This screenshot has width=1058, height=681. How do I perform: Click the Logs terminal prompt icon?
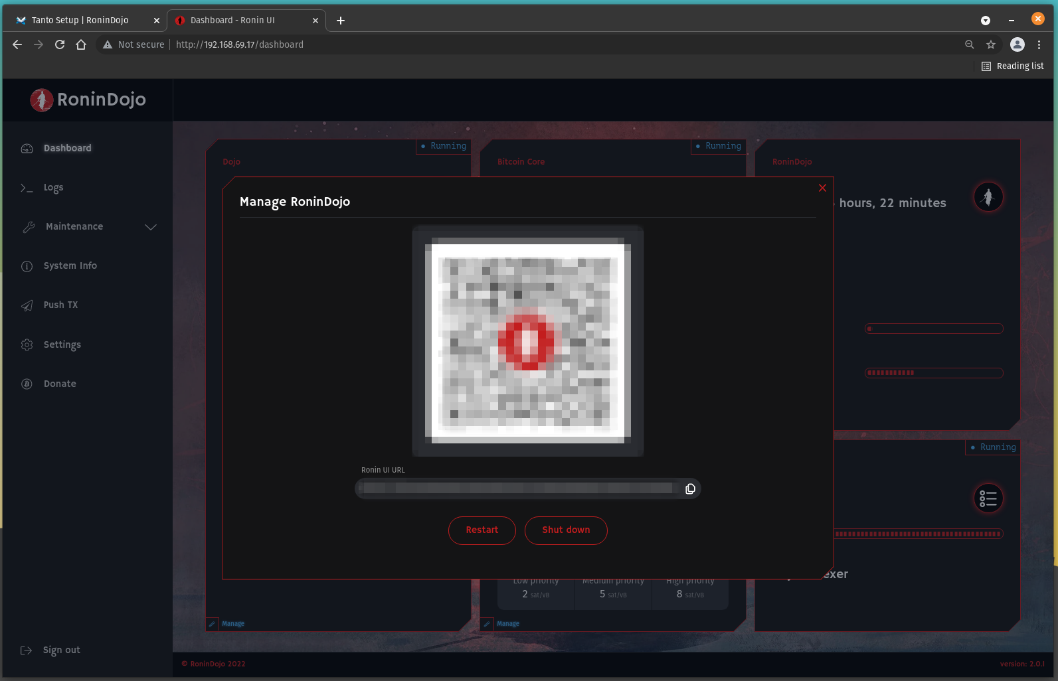27,188
